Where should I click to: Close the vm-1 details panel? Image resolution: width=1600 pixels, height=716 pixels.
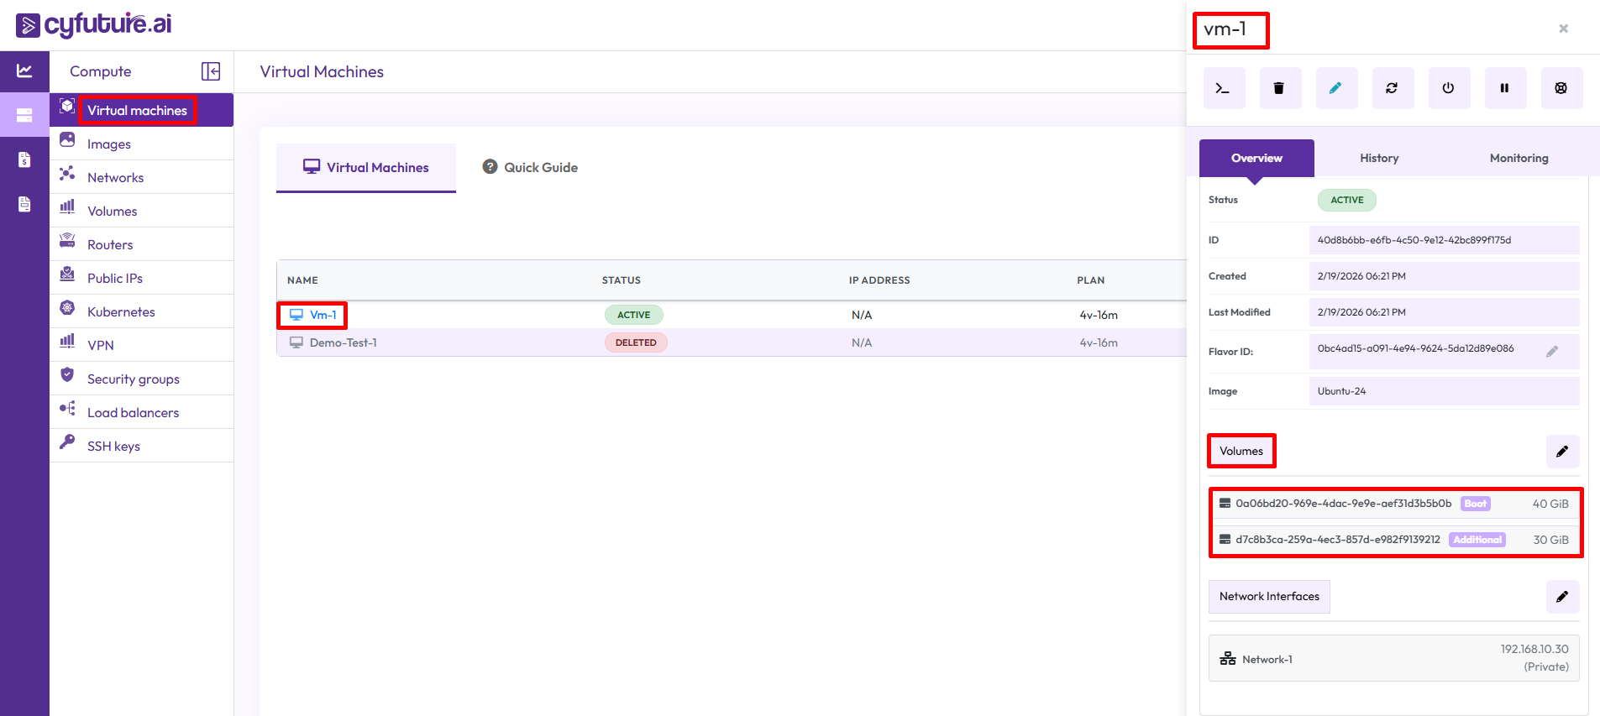pos(1563,29)
